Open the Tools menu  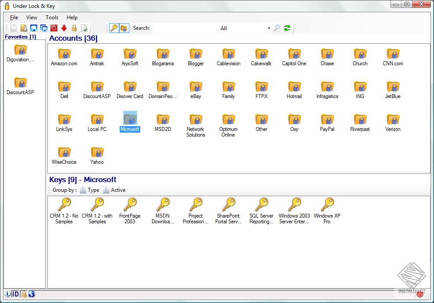pyautogui.click(x=52, y=18)
